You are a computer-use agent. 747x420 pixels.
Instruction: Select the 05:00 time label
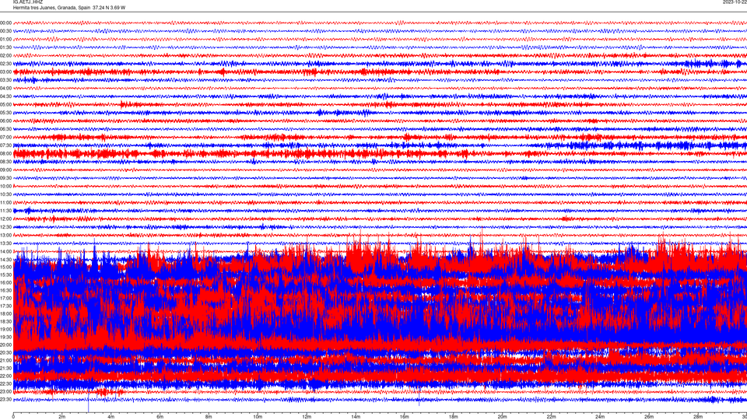coord(6,105)
